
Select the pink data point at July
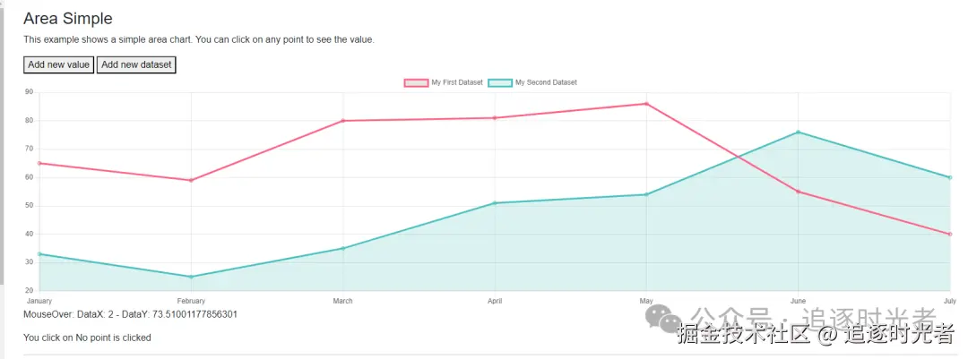coord(949,234)
